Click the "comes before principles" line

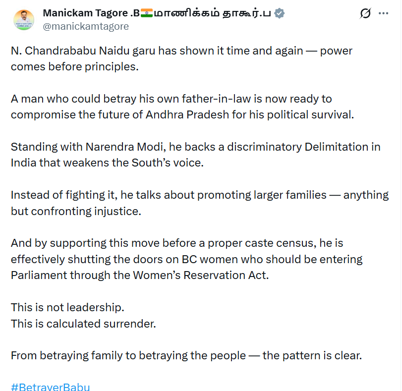[74, 66]
